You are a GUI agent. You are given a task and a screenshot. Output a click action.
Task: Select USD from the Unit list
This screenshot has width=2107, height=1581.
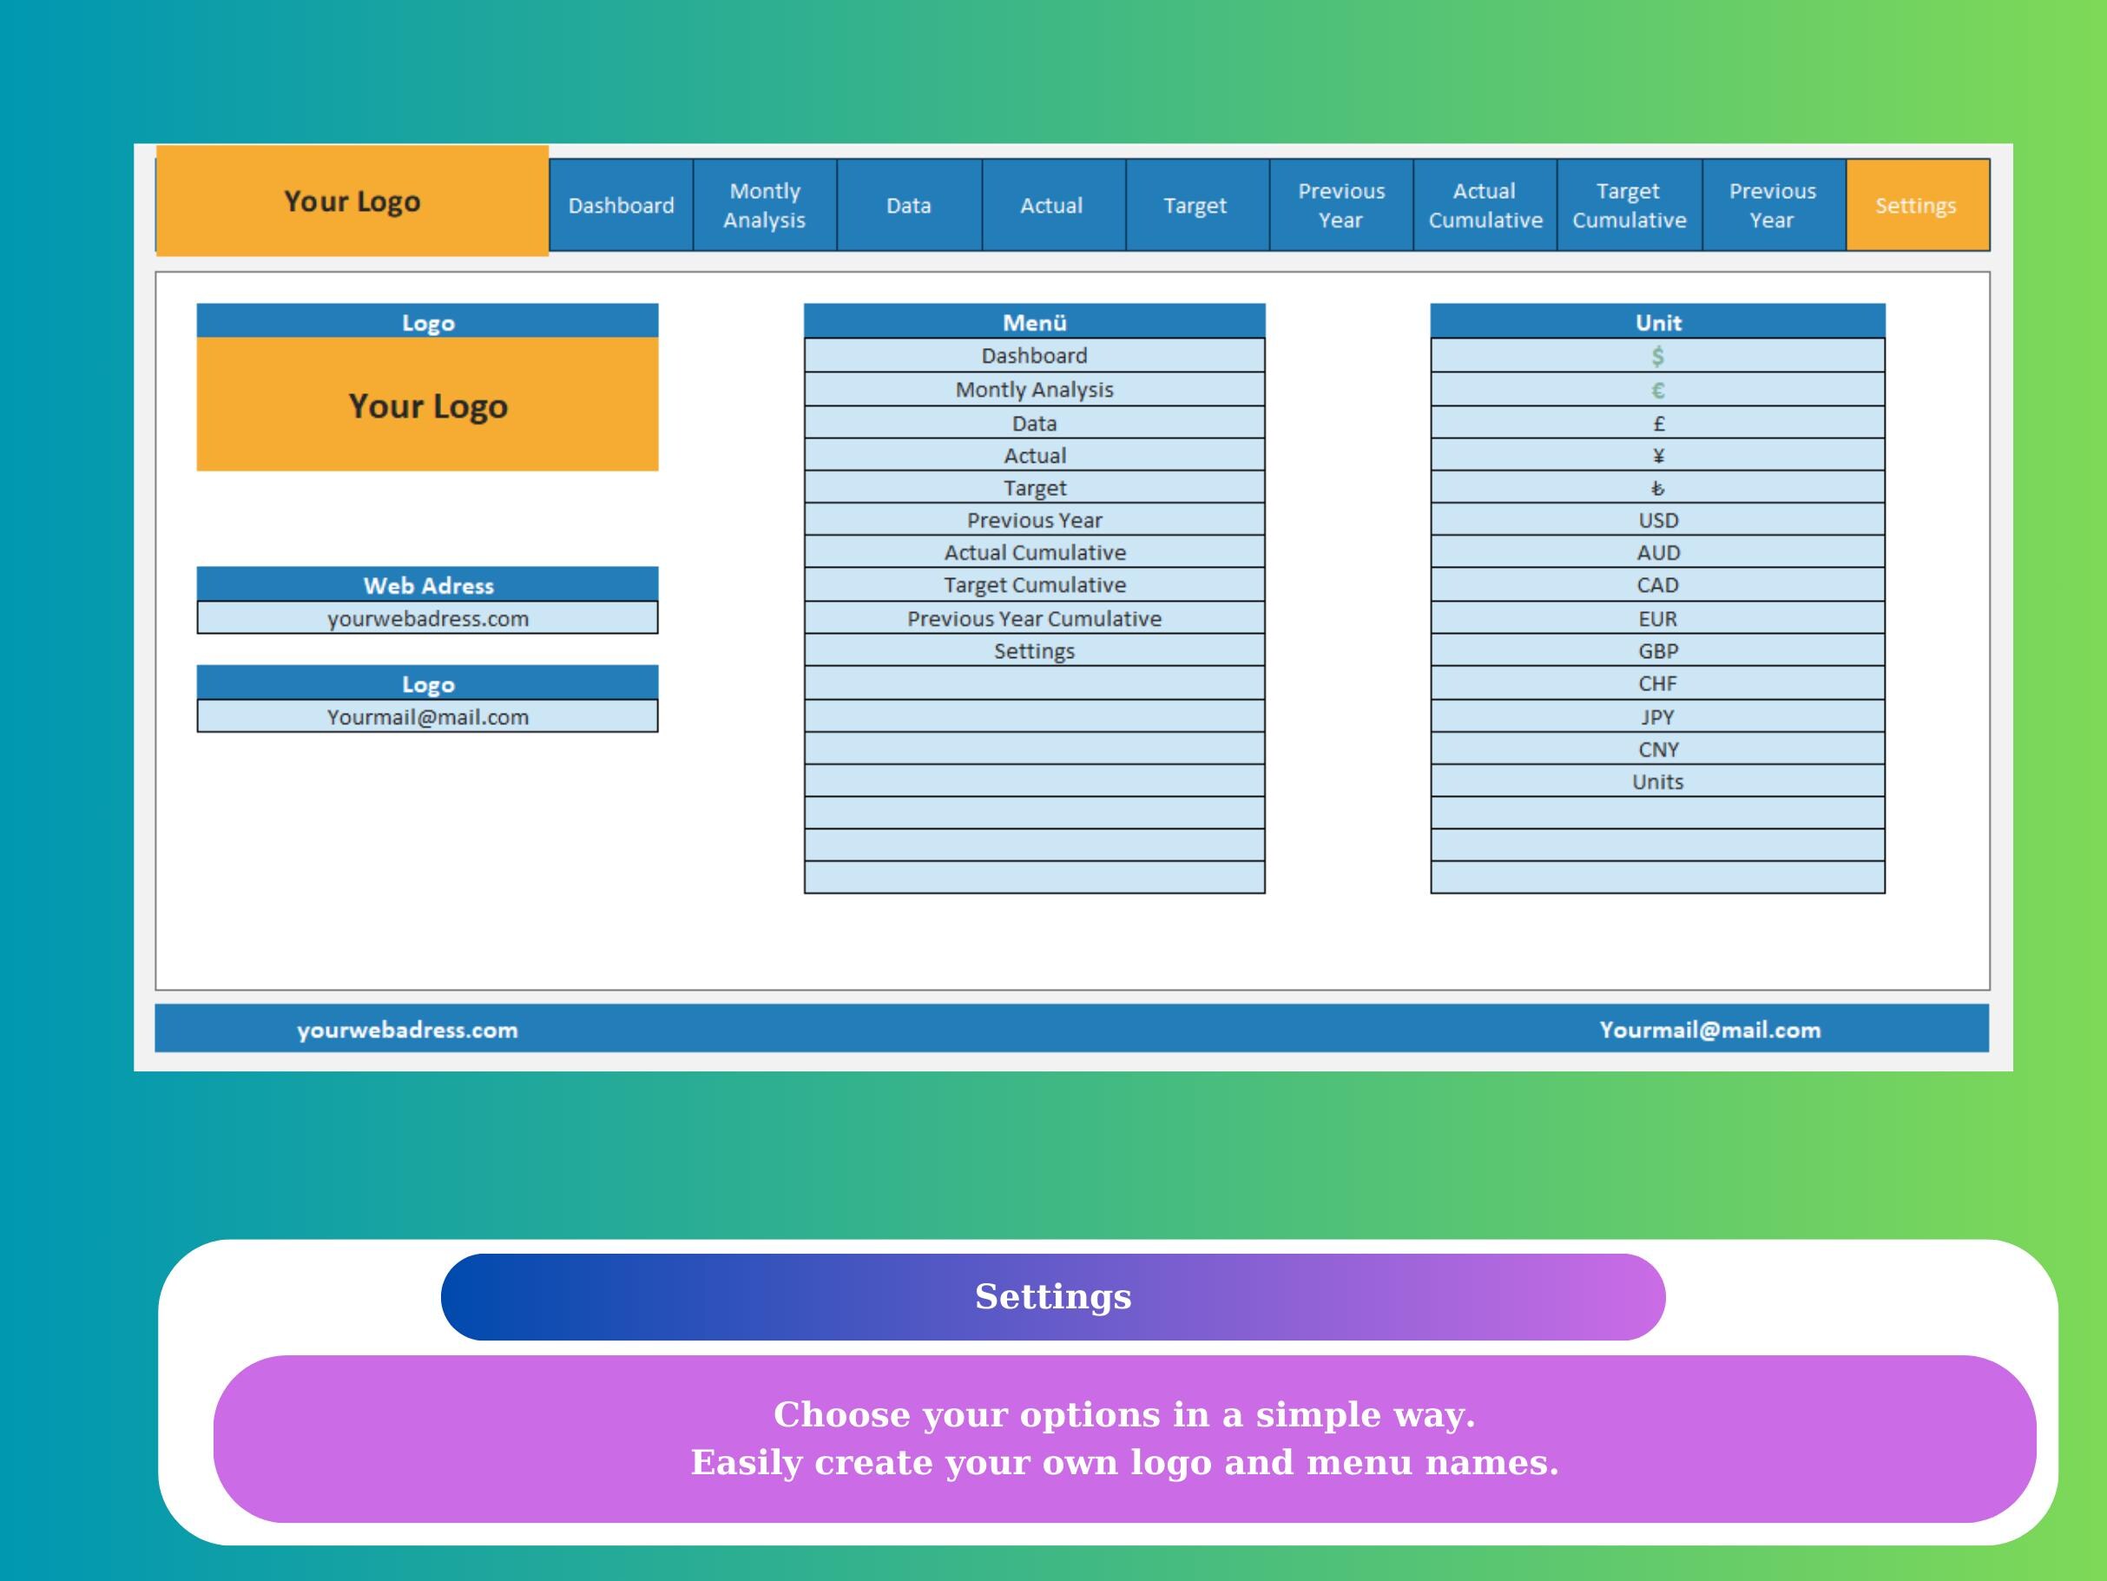point(1657,520)
